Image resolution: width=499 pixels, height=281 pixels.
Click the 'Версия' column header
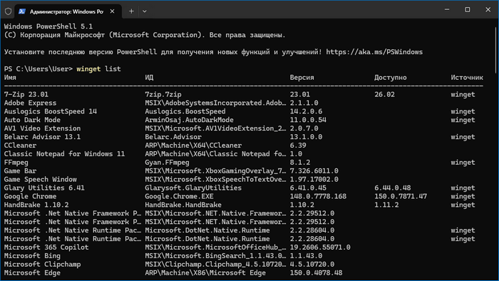(302, 77)
